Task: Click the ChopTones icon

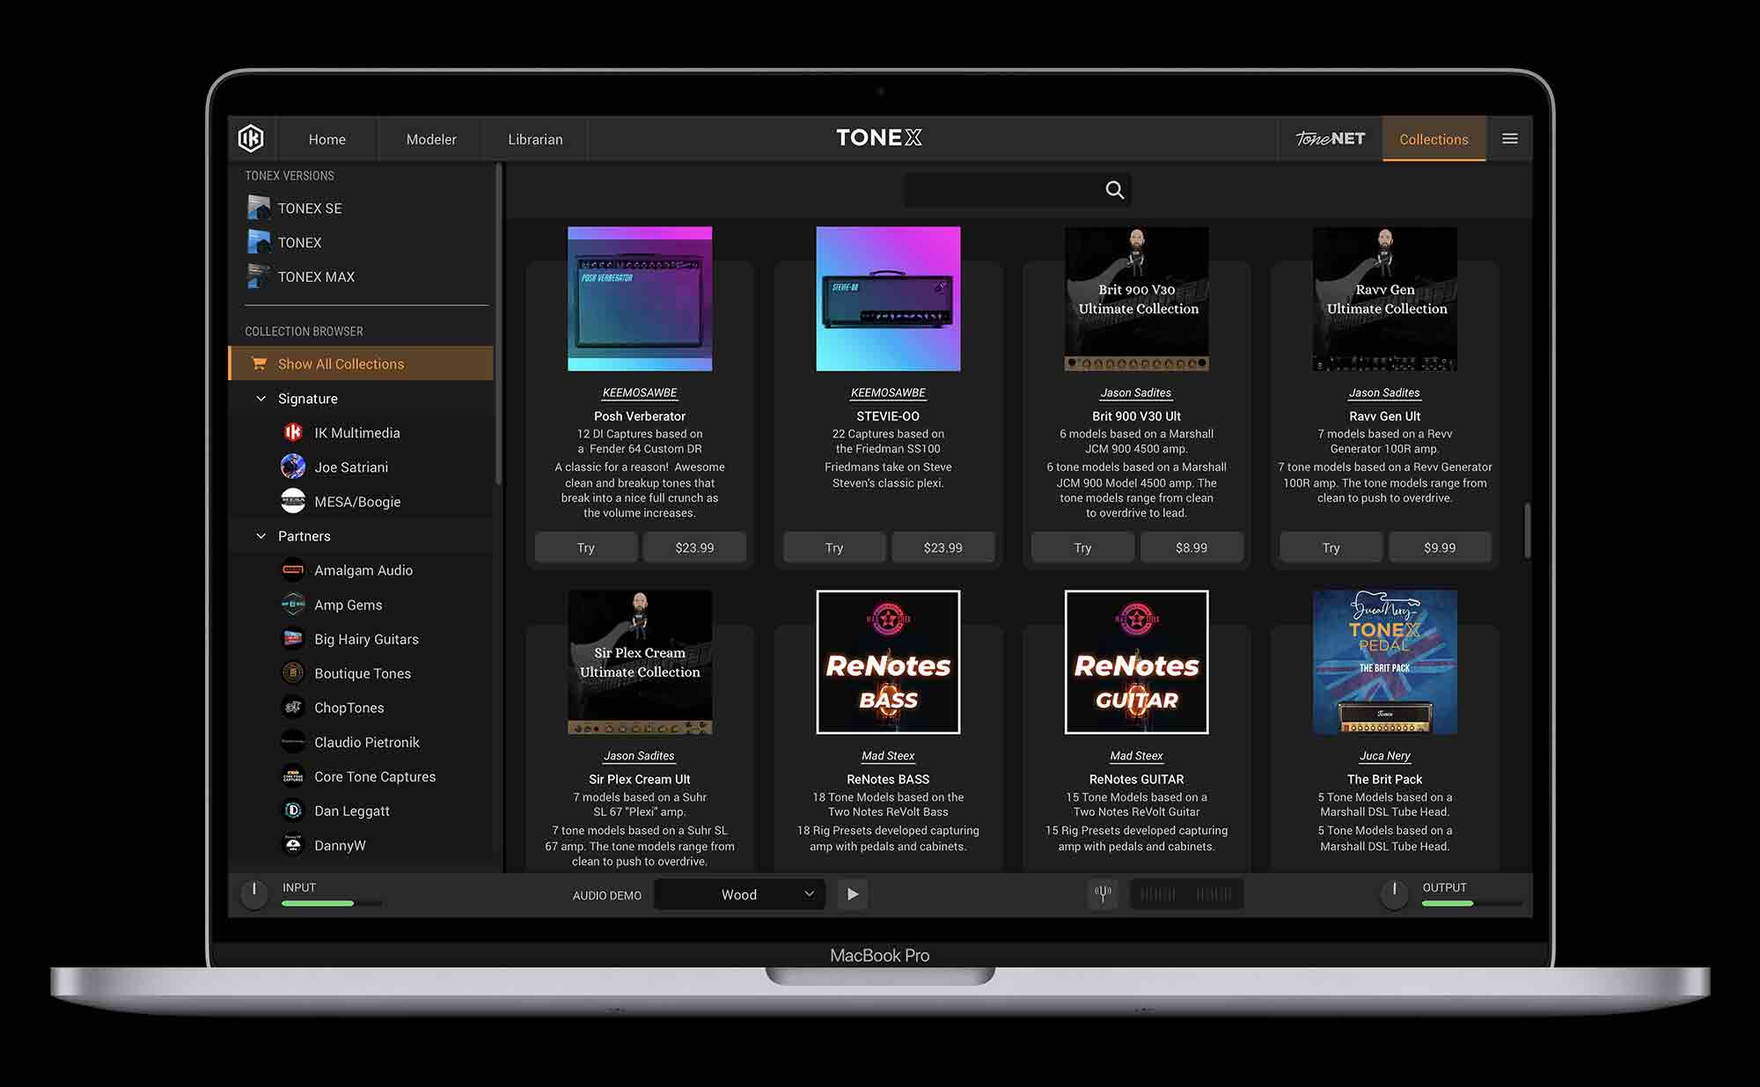Action: point(293,708)
